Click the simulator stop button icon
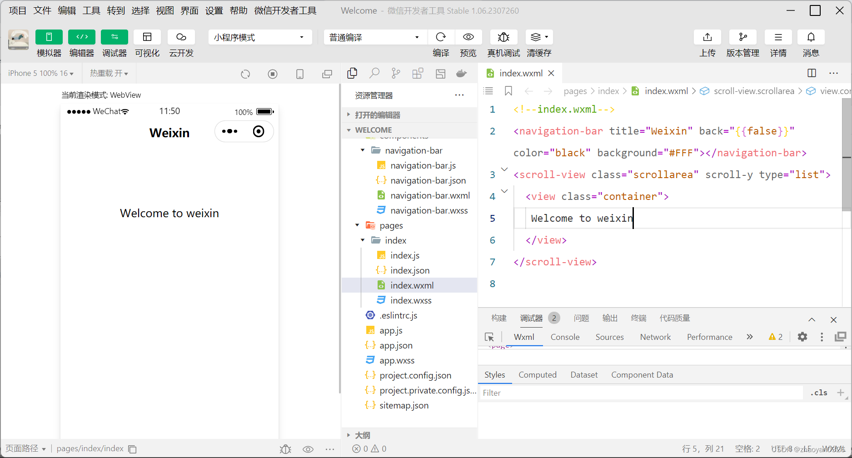This screenshot has width=852, height=458. point(273,74)
